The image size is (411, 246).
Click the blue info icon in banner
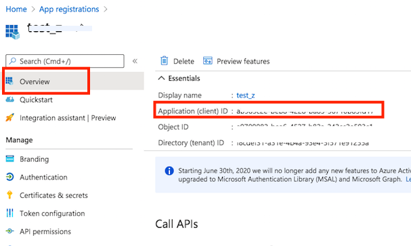169,171
